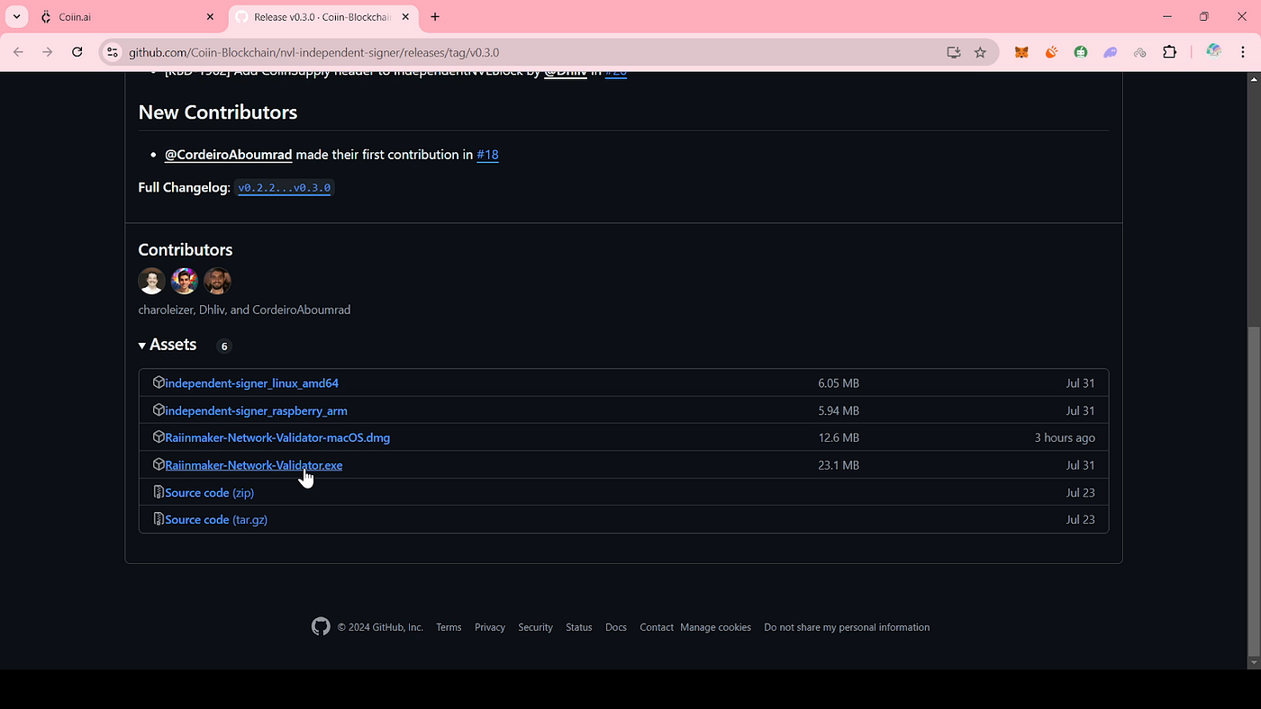Install app icon in address bar

point(954,52)
